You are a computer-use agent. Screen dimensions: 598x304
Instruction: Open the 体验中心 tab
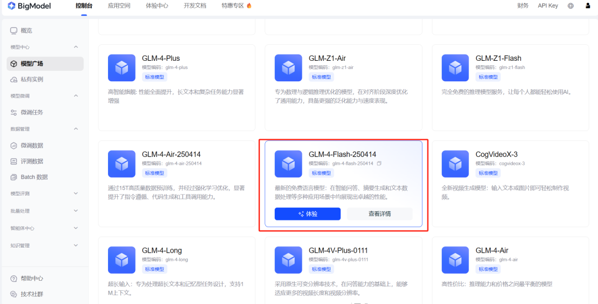pos(157,6)
